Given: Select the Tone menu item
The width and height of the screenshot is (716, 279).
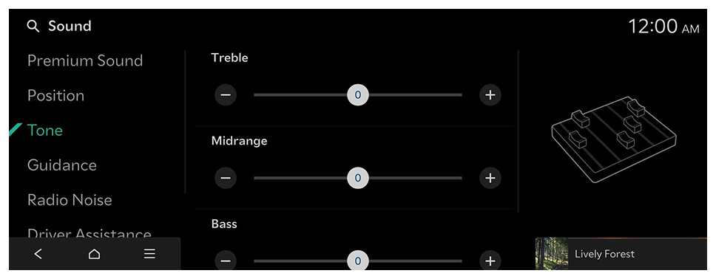Looking at the screenshot, I should 44,131.
